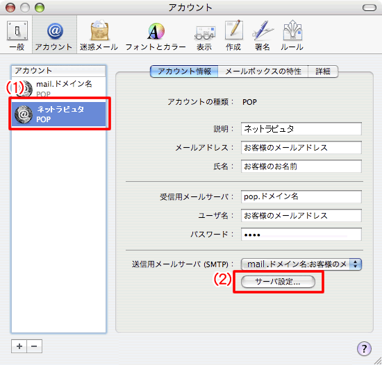The image size is (382, 365).
Task: Click into the パスワード password field
Action: tap(301, 235)
